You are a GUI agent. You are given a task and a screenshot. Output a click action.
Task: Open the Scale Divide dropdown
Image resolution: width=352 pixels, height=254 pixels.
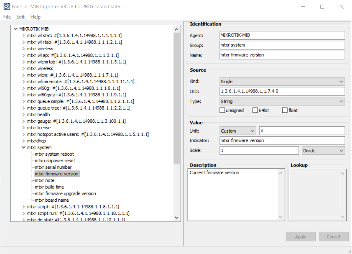(x=323, y=151)
